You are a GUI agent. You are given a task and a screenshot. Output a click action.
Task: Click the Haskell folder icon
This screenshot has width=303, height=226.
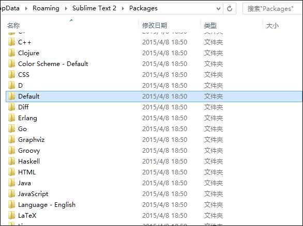(x=11, y=161)
